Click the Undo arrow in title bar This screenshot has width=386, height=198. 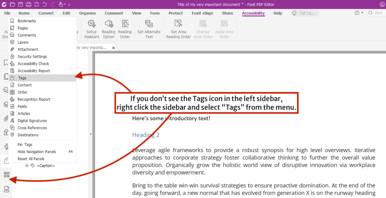[x=45, y=4]
